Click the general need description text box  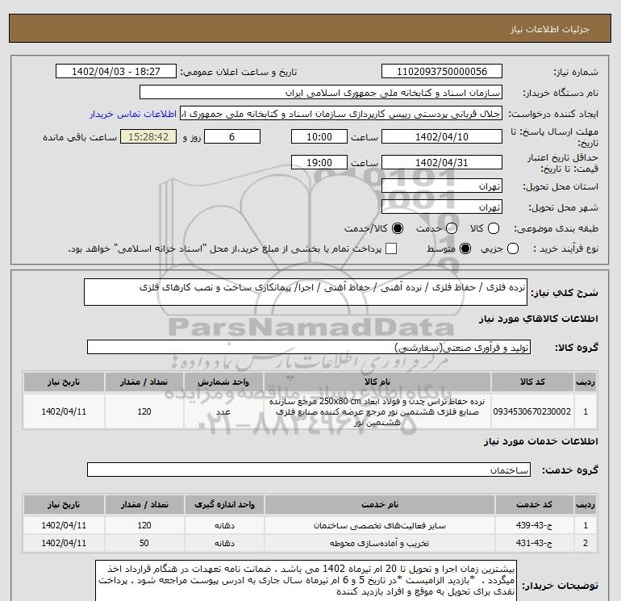306,292
